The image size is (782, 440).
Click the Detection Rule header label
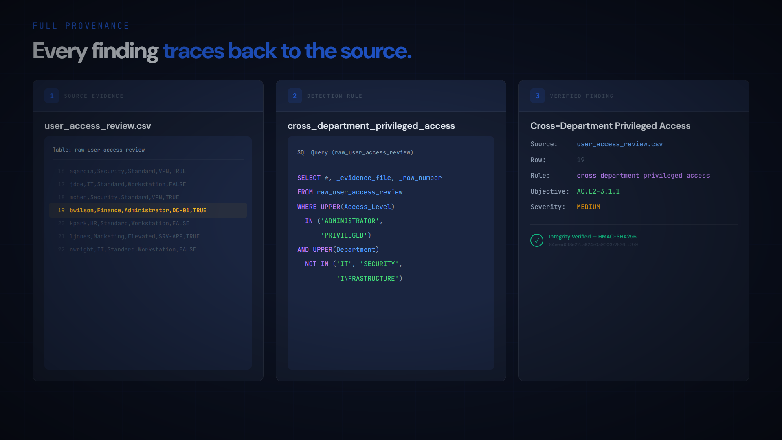pos(334,96)
